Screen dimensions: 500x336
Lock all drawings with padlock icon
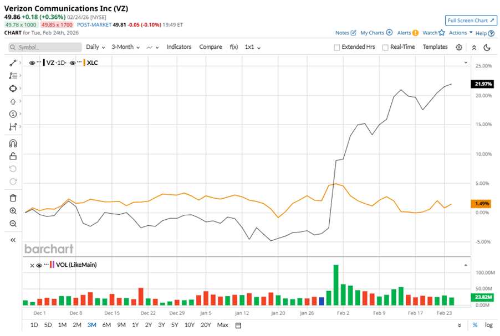(13, 156)
